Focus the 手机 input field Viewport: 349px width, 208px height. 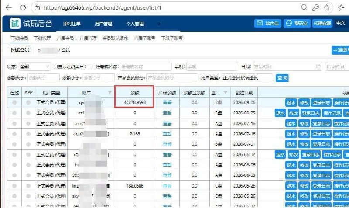212,67
